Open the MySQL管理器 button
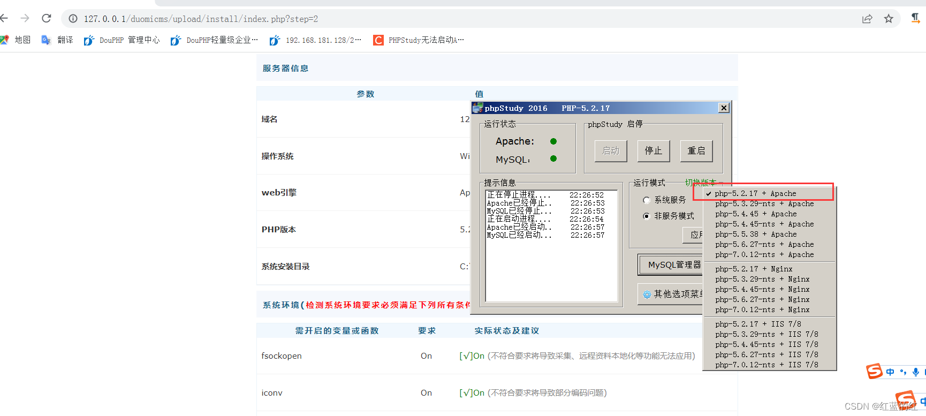Image resolution: width=926 pixels, height=416 pixels. point(671,265)
